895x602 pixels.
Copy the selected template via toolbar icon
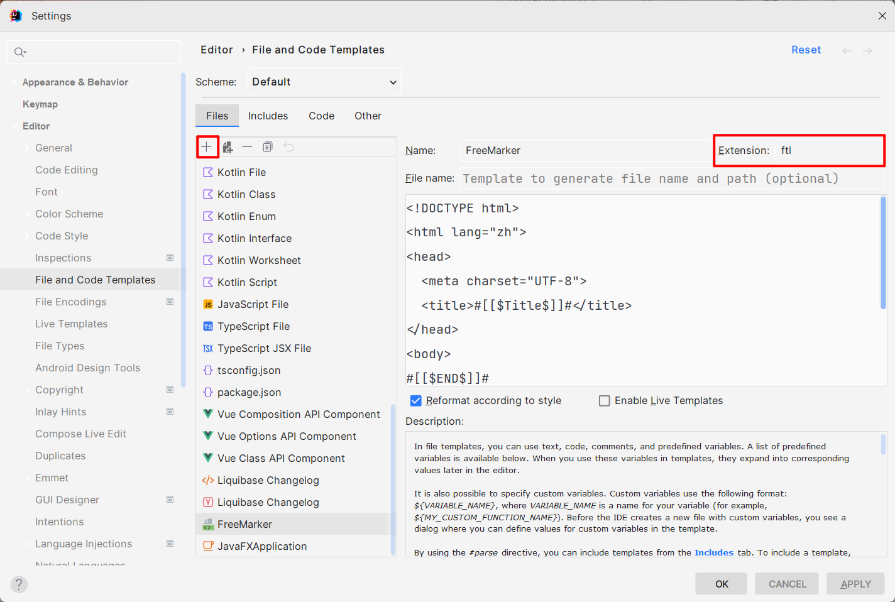pos(268,147)
